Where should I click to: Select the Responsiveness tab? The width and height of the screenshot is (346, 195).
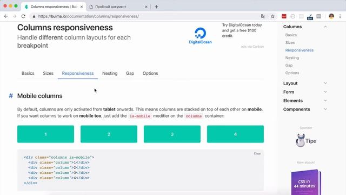[78, 73]
